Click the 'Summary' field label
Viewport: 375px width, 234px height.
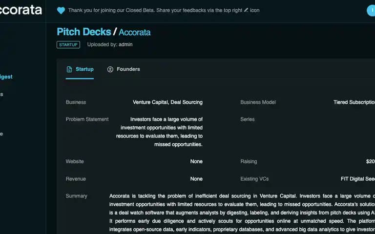(77, 196)
